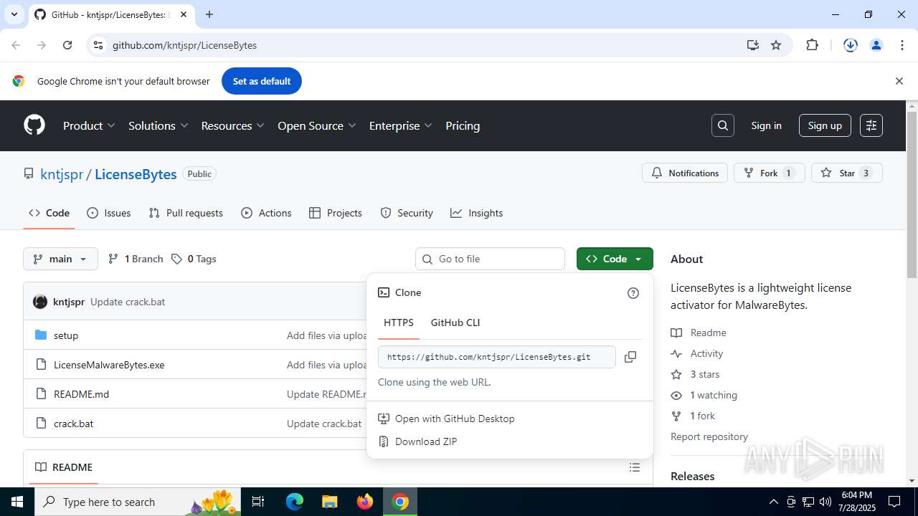Open Task View on the taskbar
The height and width of the screenshot is (516, 918).
(259, 502)
